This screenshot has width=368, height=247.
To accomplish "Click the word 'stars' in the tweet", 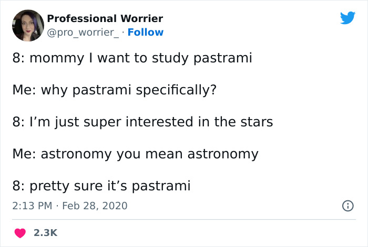I will pyautogui.click(x=257, y=122).
